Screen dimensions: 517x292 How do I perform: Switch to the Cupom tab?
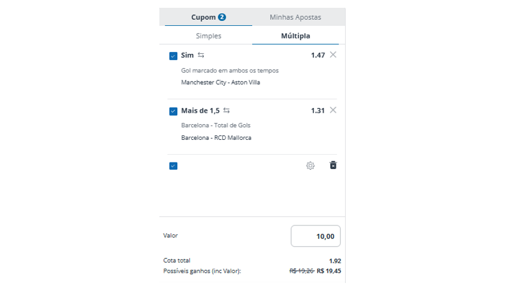tap(204, 17)
